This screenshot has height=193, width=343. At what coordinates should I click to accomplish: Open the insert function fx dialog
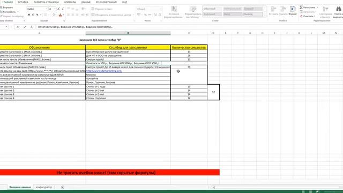(32, 27)
